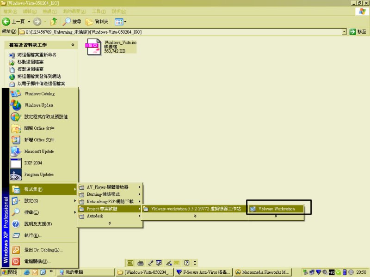Click 電腦關機(U) shut down
Viewport: 370px width, 277px height.
(x=43, y=261)
